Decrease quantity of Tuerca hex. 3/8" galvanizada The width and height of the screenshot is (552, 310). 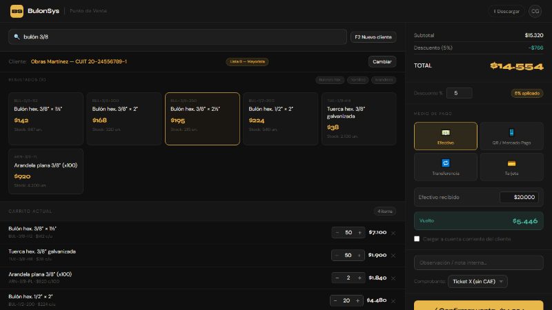pyautogui.click(x=337, y=256)
